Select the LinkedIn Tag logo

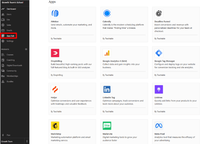tap(107, 89)
